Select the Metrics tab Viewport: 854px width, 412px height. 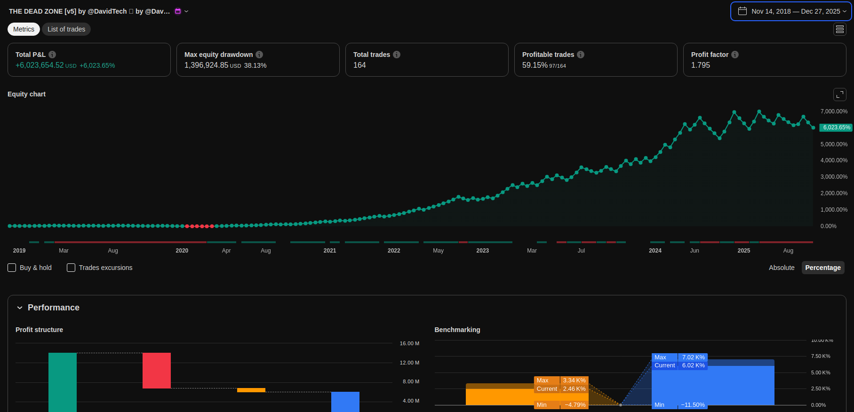pyautogui.click(x=24, y=29)
